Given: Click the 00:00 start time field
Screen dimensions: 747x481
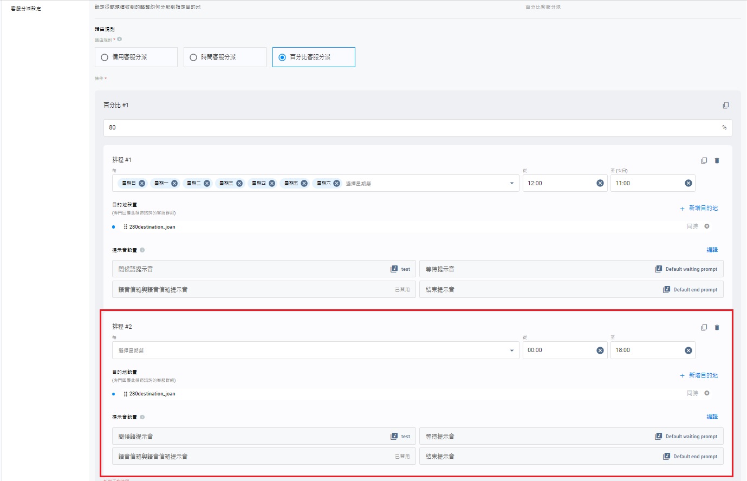Looking at the screenshot, I should [565, 350].
